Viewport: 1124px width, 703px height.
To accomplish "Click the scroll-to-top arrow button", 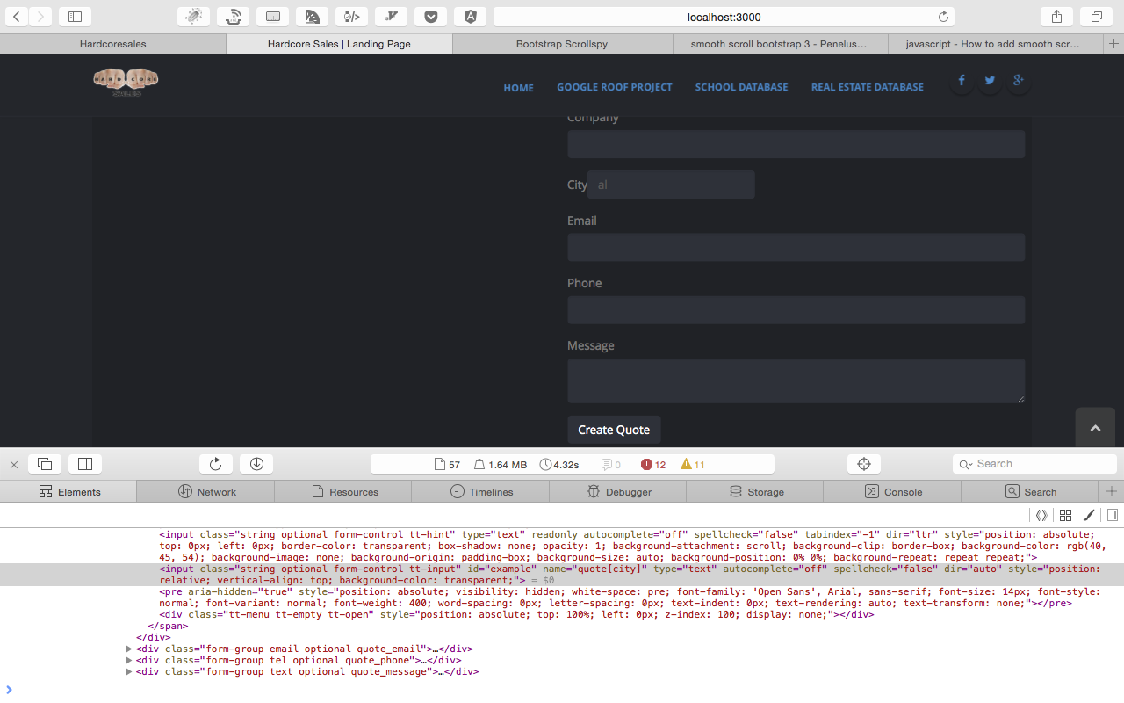I will pyautogui.click(x=1095, y=428).
